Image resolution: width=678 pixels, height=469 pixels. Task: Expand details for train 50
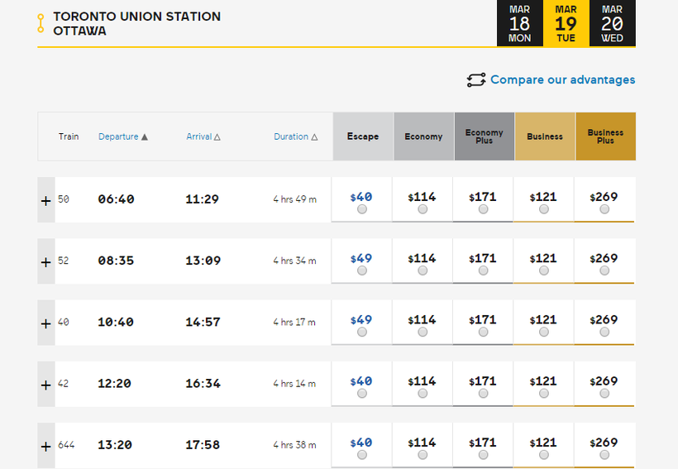point(46,199)
